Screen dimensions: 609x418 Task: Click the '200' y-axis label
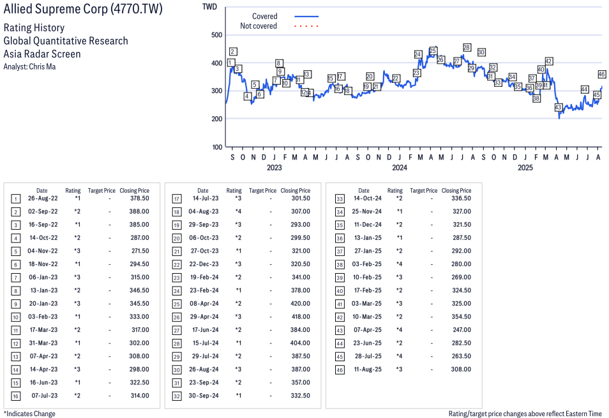216,119
